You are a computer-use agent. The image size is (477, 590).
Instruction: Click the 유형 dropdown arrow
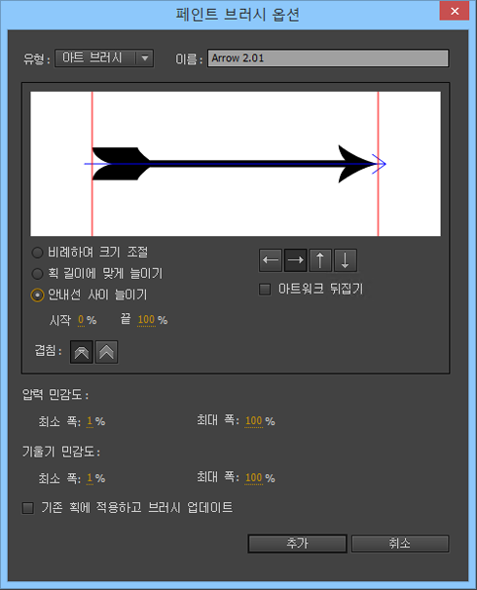[145, 59]
